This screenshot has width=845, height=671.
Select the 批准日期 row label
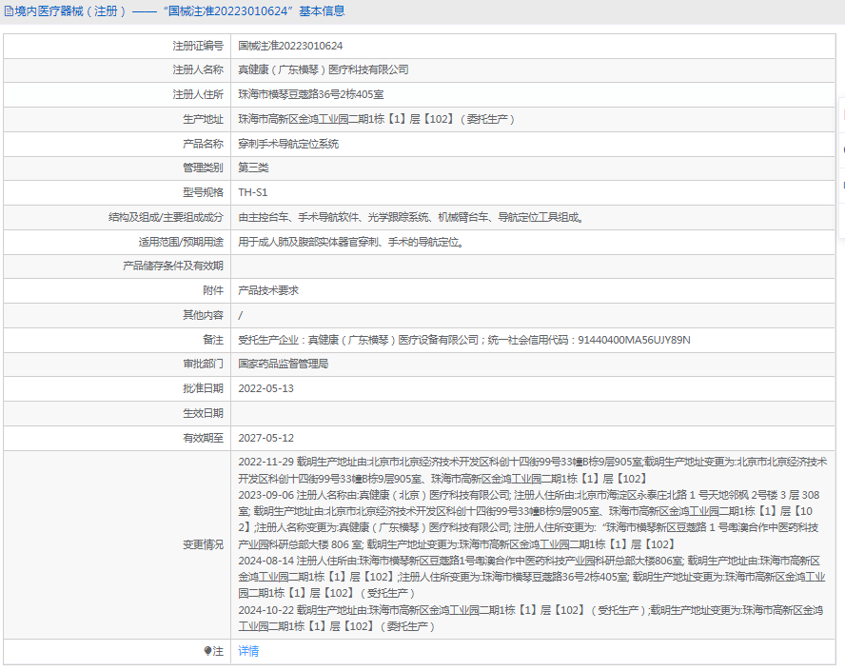(203, 388)
